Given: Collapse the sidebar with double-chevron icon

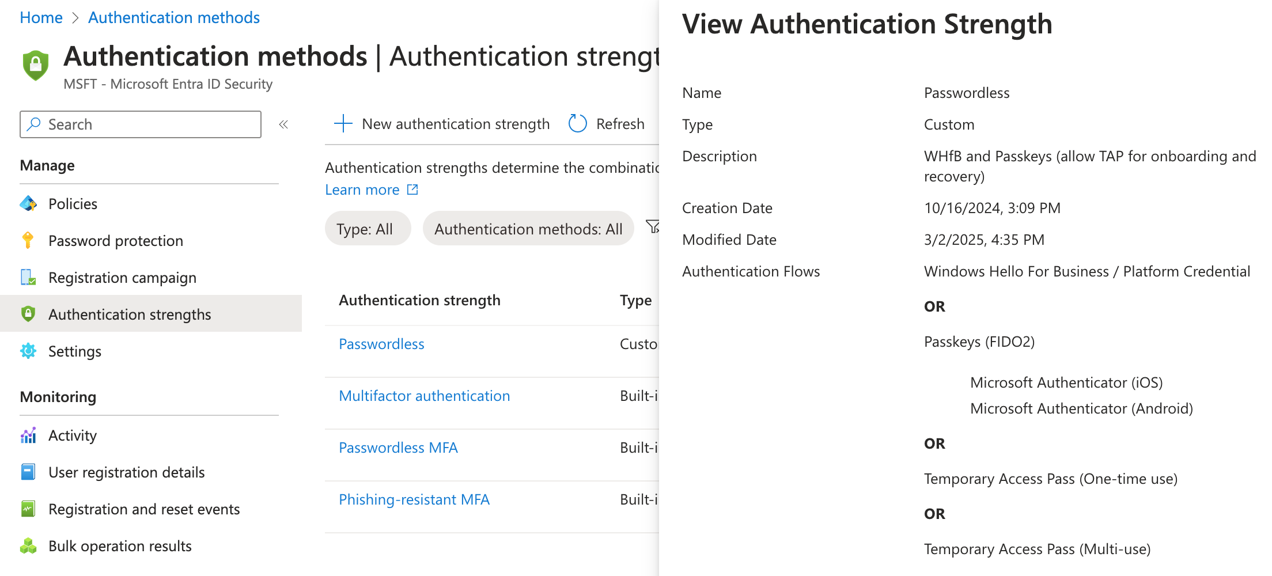Looking at the screenshot, I should [283, 124].
